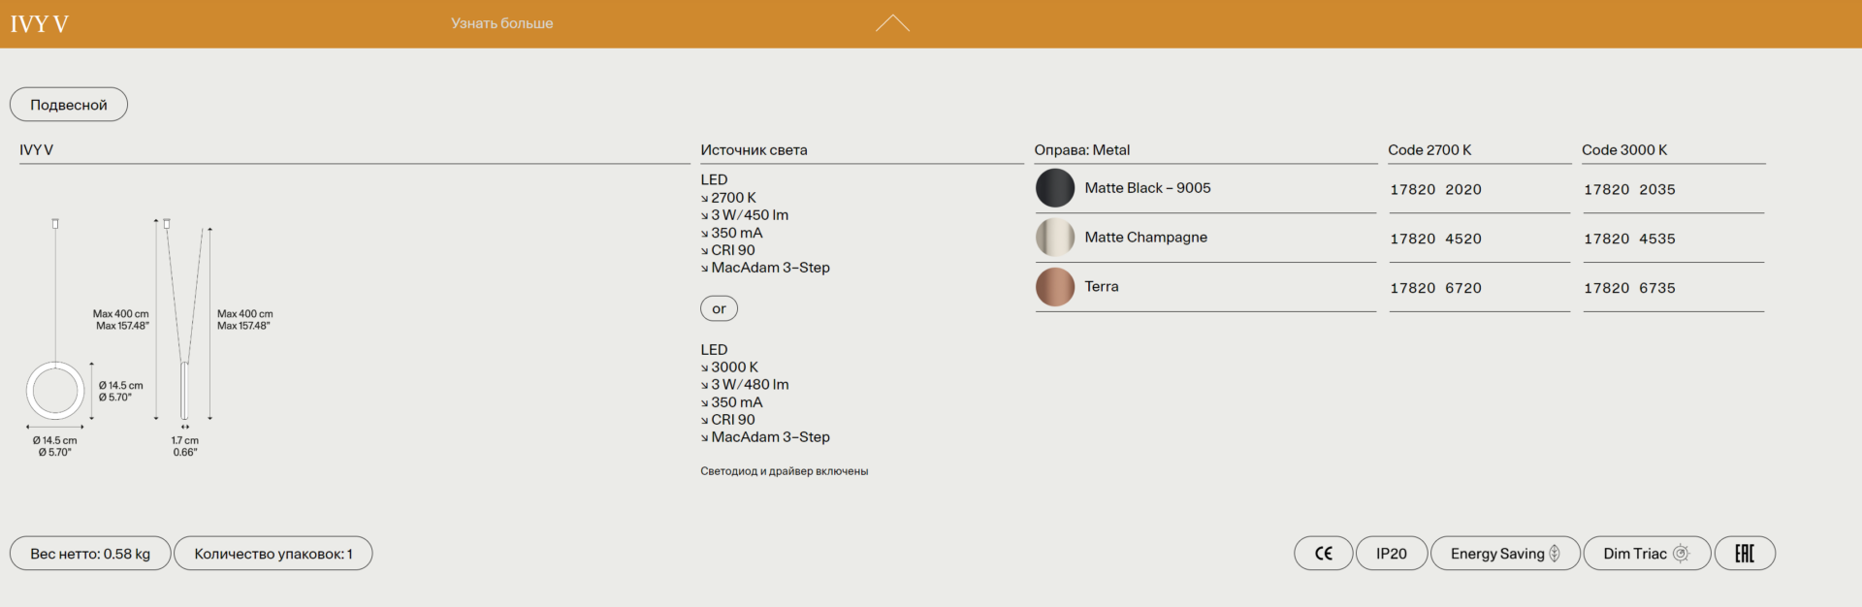Click the EAC certification icon
1862x607 pixels.
coord(1744,554)
